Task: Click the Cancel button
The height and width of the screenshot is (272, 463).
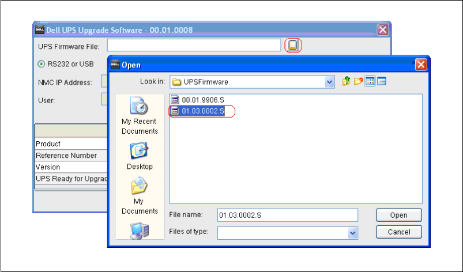Action: [x=398, y=232]
